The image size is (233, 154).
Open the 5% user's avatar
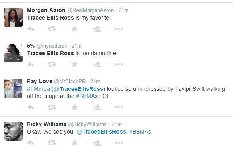tap(13, 53)
